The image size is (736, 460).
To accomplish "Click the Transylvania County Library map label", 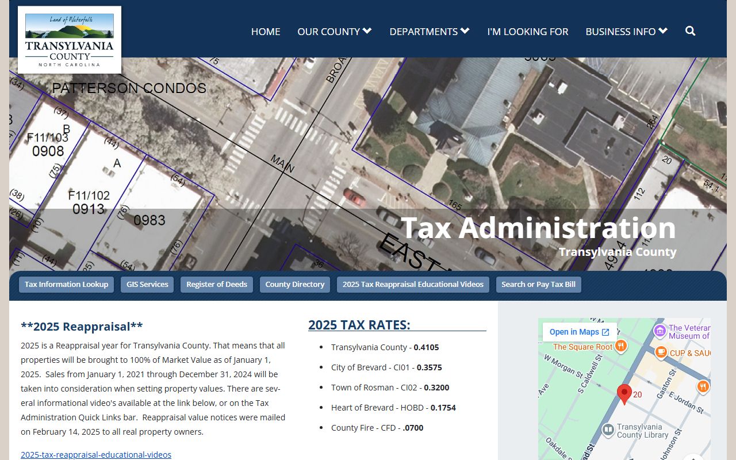I will click(x=643, y=431).
